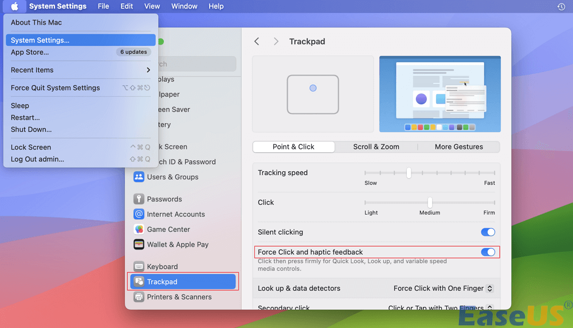Click the sidebar search field
The height and width of the screenshot is (328, 573).
tap(197, 64)
